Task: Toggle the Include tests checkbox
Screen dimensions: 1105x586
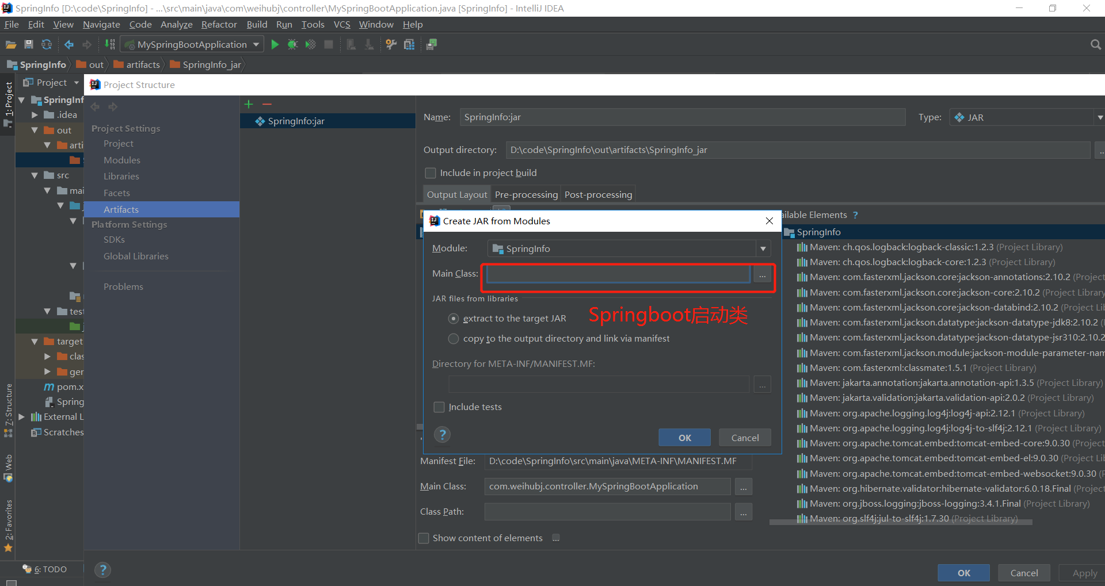Action: click(439, 407)
